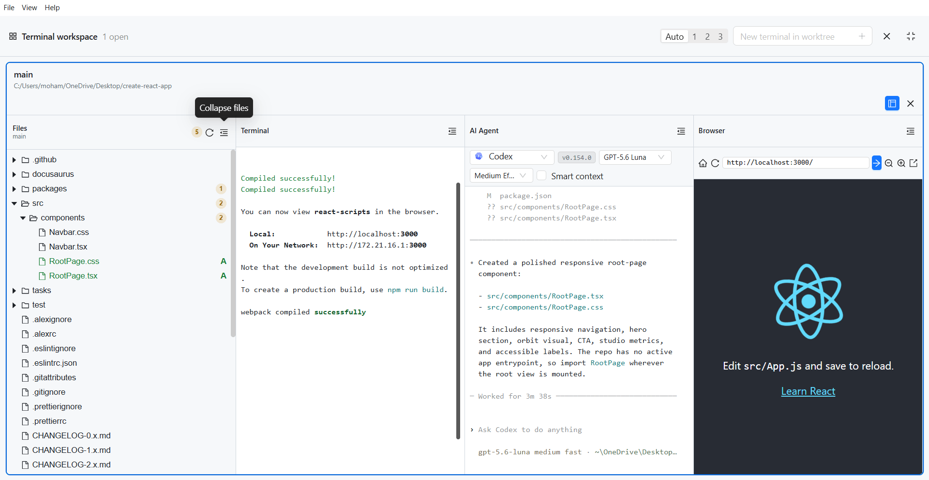Click the changed files count badge 5
The height and width of the screenshot is (480, 929).
(x=197, y=132)
